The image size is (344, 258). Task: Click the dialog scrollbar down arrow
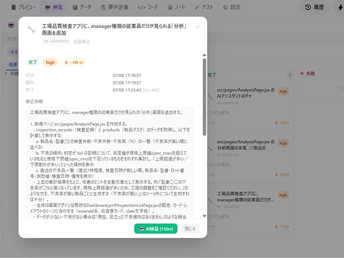[x=204, y=216]
